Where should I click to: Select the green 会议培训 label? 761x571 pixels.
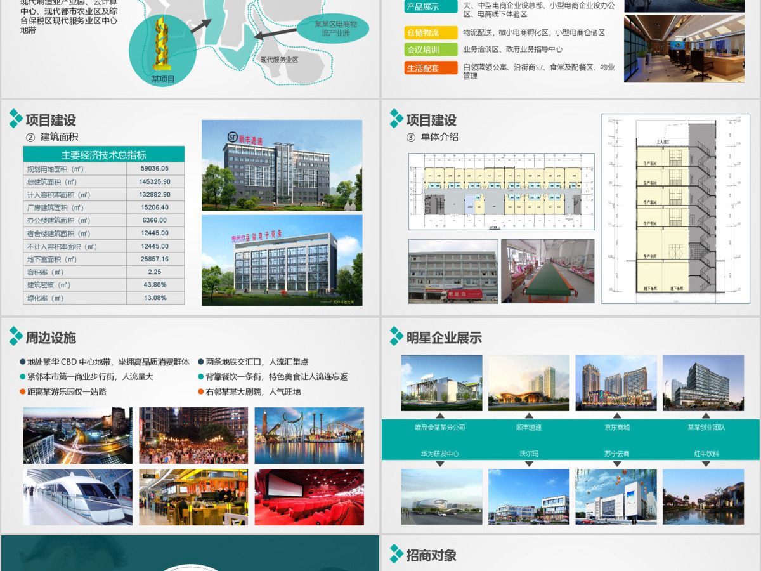(431, 49)
